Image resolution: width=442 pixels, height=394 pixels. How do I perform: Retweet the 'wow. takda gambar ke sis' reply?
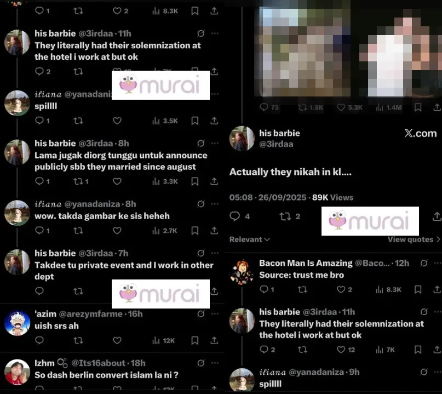point(78,231)
